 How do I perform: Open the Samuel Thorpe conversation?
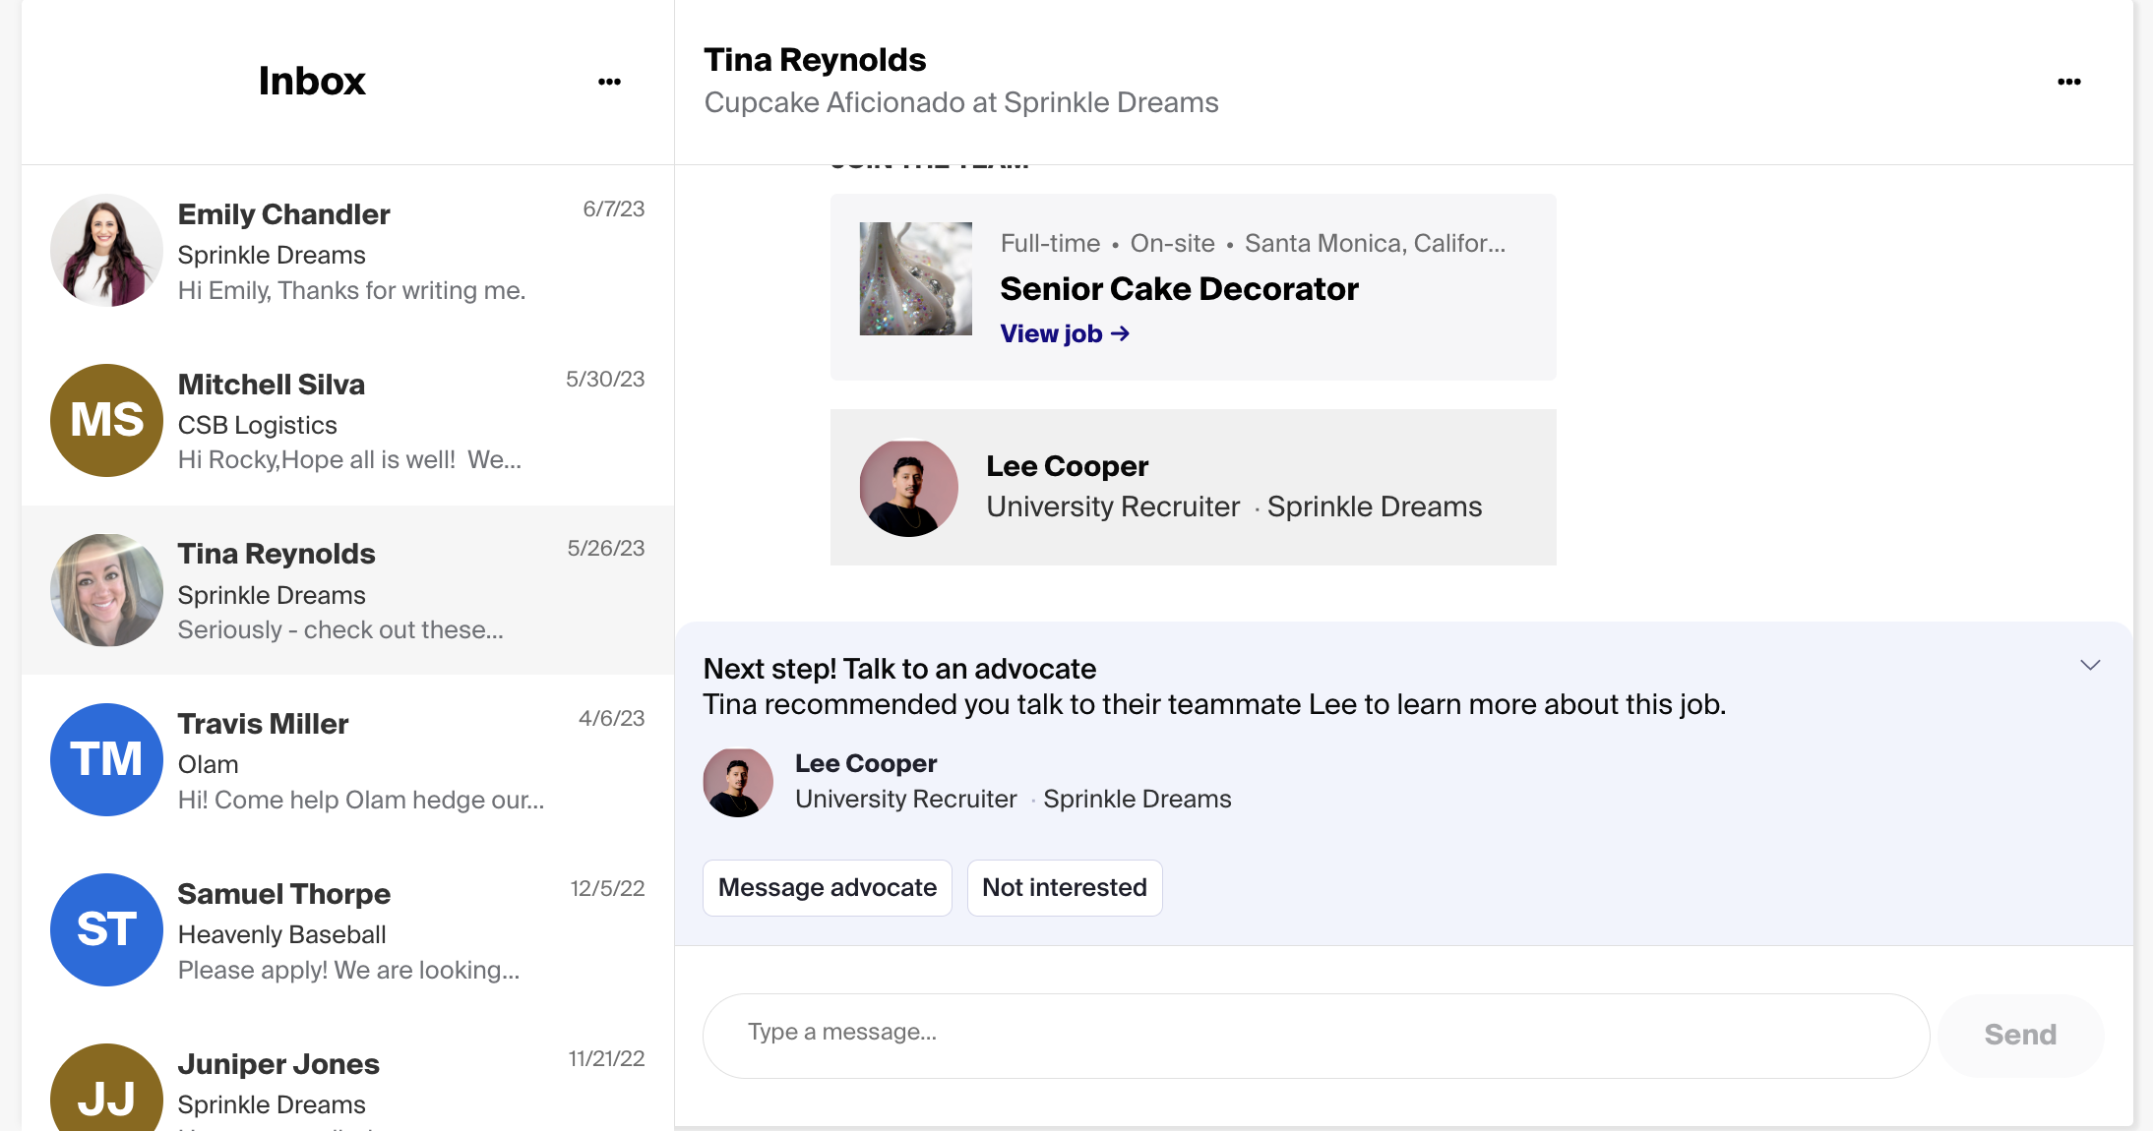coord(344,929)
